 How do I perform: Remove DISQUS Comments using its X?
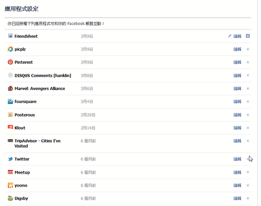coord(248,75)
